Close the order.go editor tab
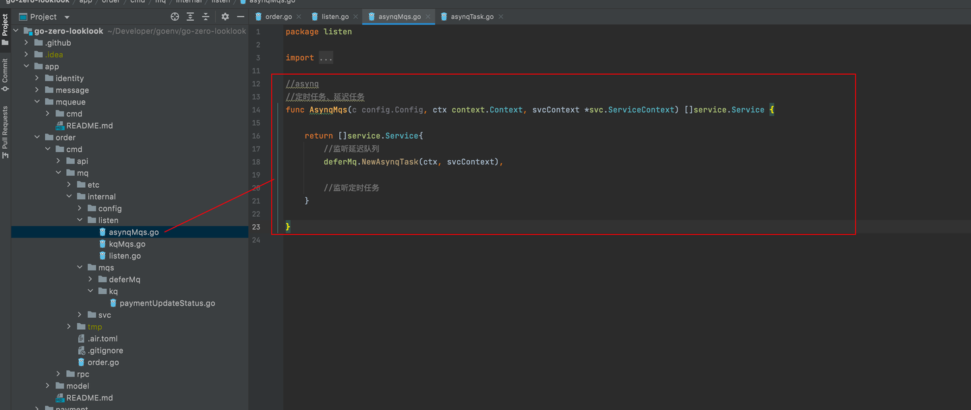971x410 pixels. coord(299,17)
